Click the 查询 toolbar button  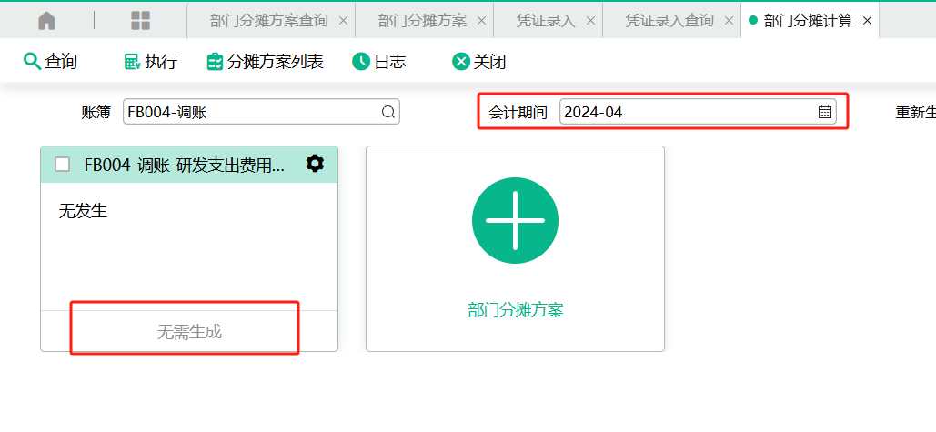pos(50,62)
